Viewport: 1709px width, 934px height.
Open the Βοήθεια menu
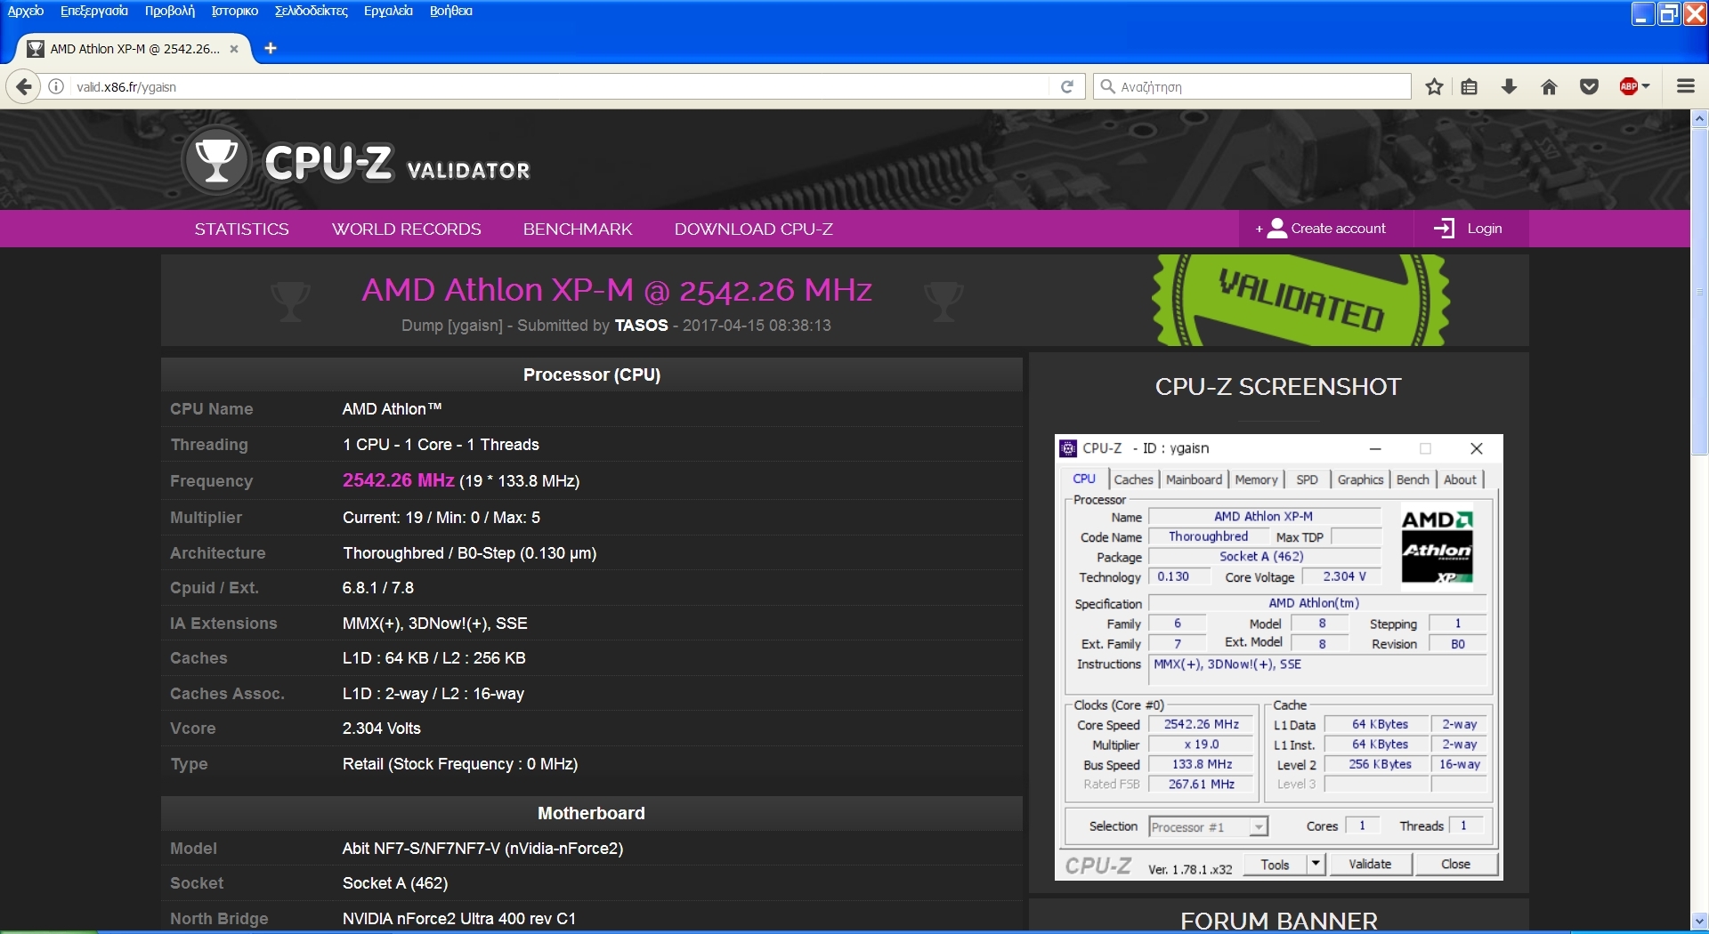[x=451, y=11]
